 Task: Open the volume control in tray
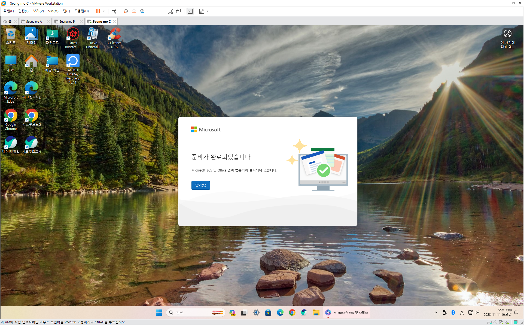[x=477, y=312]
